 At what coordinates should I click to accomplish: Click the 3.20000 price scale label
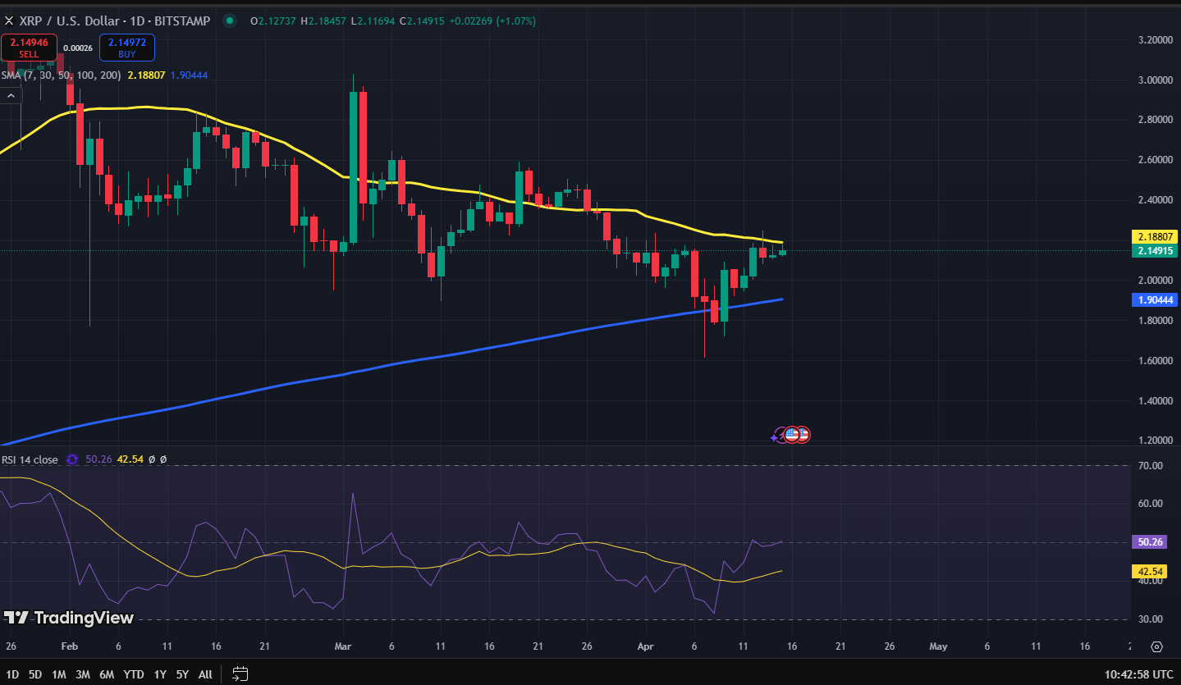1154,39
